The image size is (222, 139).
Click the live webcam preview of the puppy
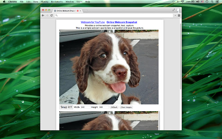pyautogui.click(x=109, y=67)
